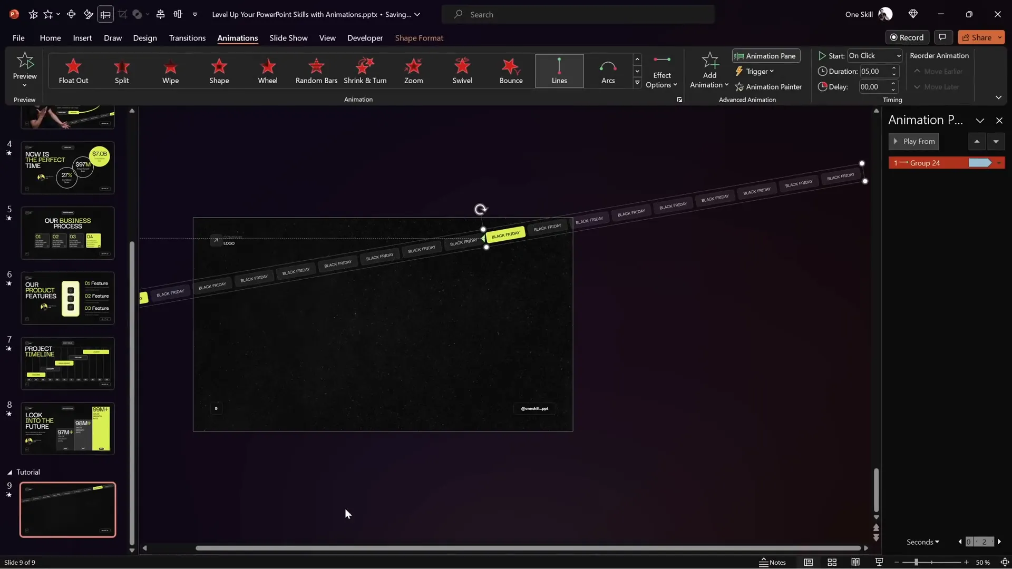Select slide 7 Project Timeline thumbnail
The height and width of the screenshot is (569, 1012).
67,364
